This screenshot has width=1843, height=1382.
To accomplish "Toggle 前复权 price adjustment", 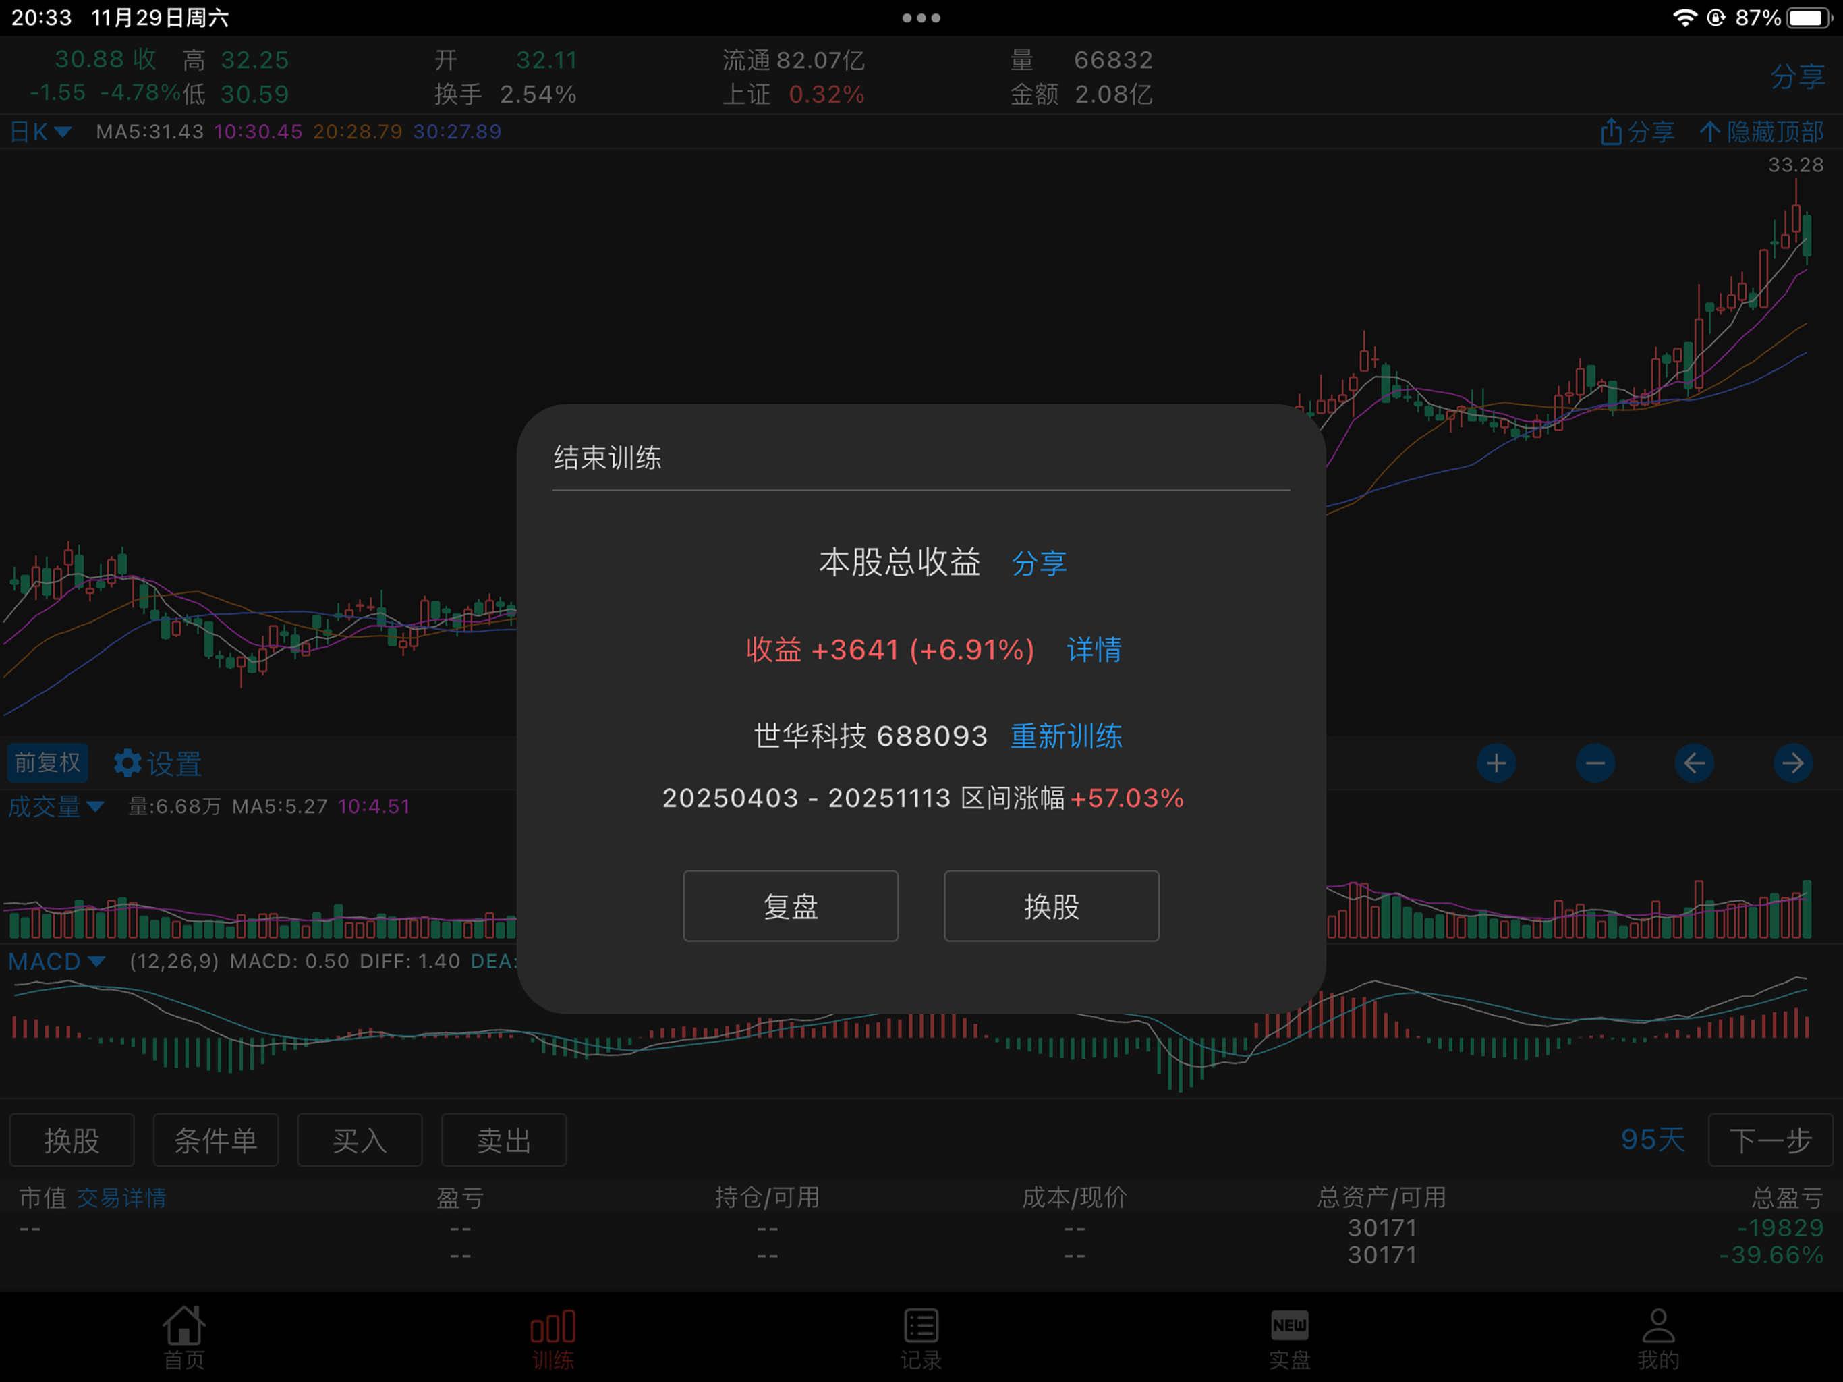I will pyautogui.click(x=47, y=763).
